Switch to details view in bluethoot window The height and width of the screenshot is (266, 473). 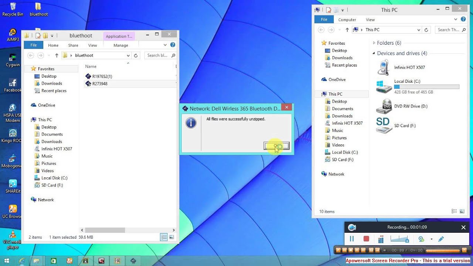pyautogui.click(x=164, y=237)
